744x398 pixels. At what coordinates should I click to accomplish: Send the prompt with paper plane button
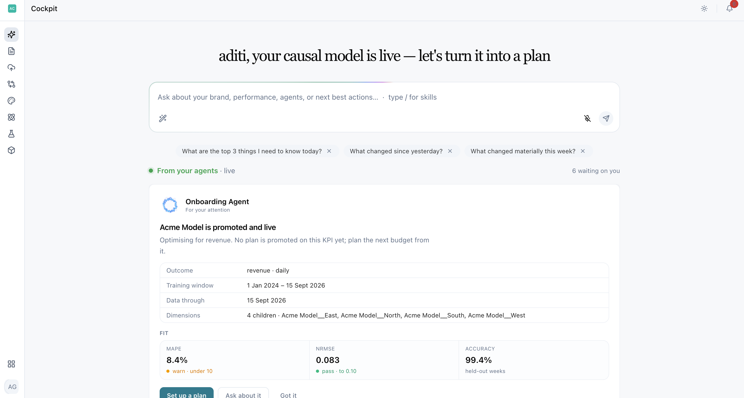[606, 118]
